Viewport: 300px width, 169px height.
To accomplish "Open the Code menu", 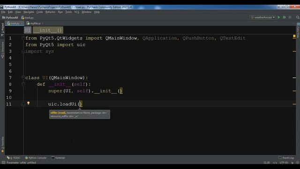I will (x=39, y=12).
